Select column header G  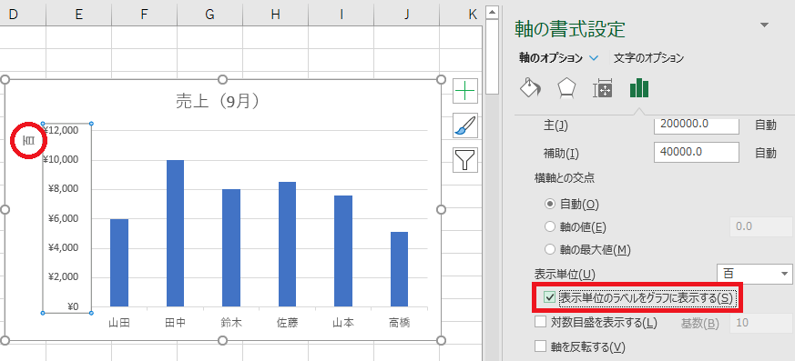pos(209,15)
